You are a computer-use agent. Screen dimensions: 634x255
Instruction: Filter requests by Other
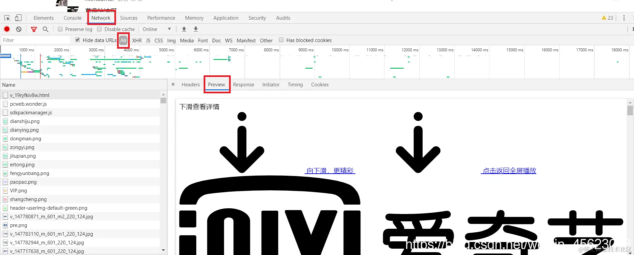266,40
